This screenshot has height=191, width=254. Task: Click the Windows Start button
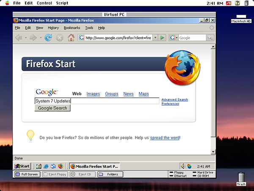click(x=22, y=166)
